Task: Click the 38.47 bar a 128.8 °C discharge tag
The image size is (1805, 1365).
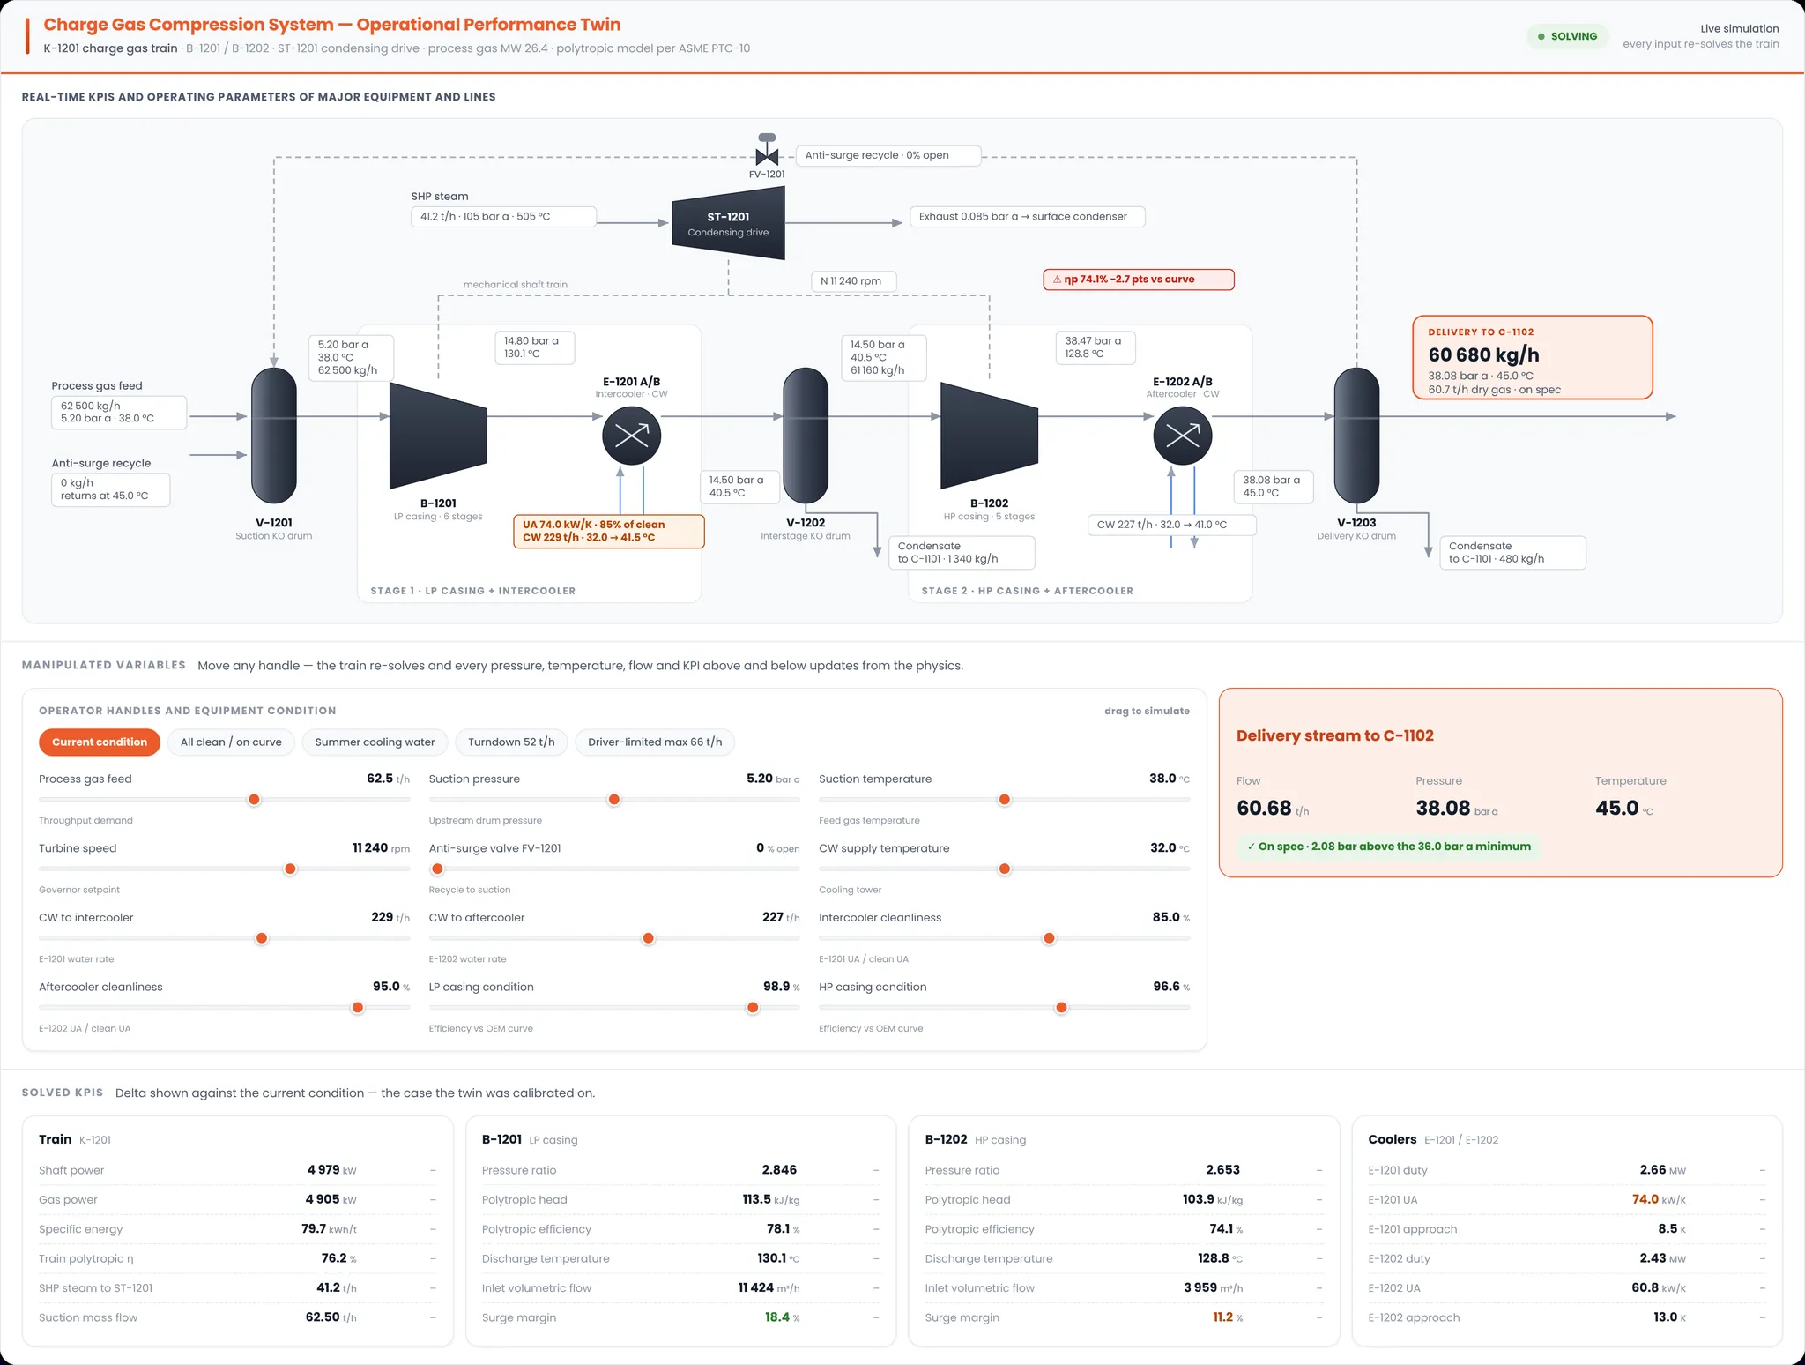Action: 1096,347
